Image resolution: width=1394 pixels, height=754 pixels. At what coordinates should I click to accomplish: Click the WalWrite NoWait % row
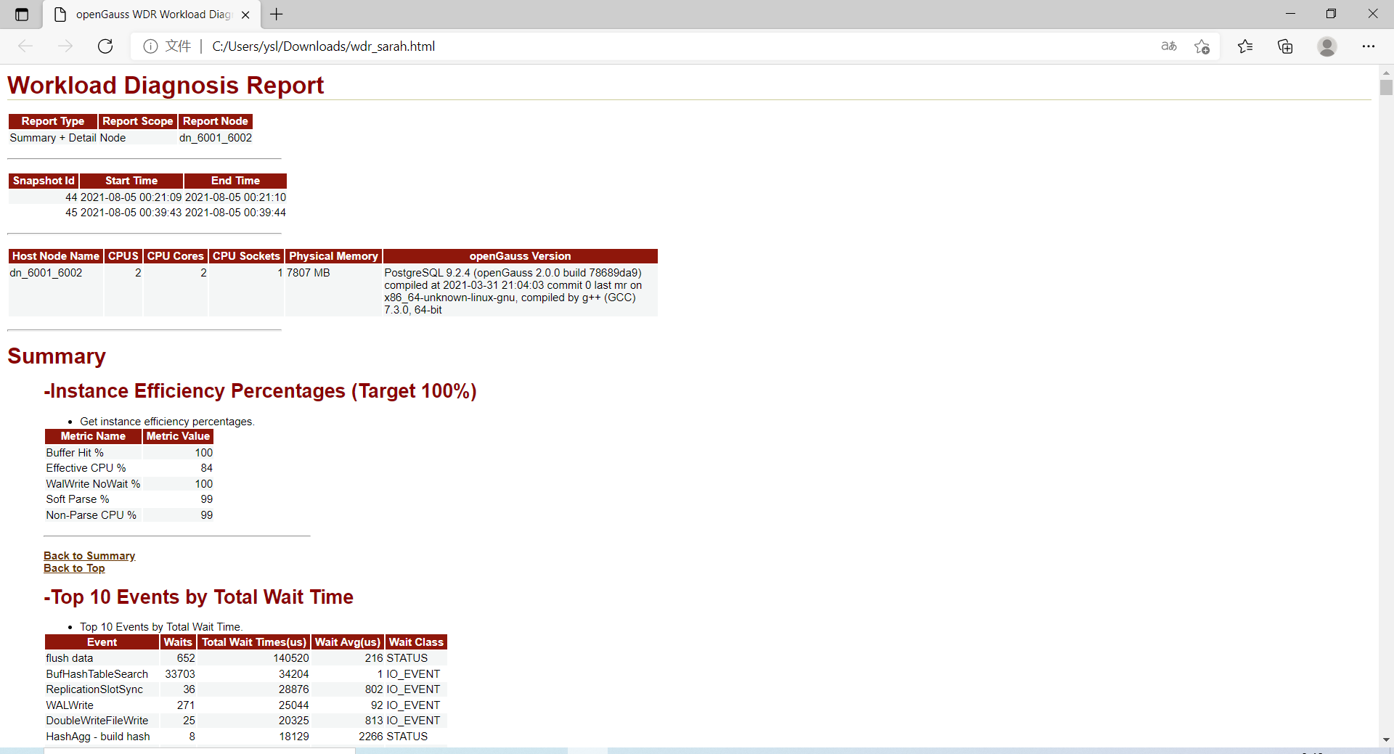click(129, 484)
